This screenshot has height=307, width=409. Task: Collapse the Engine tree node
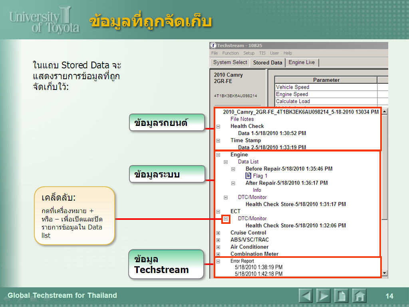[x=218, y=155]
